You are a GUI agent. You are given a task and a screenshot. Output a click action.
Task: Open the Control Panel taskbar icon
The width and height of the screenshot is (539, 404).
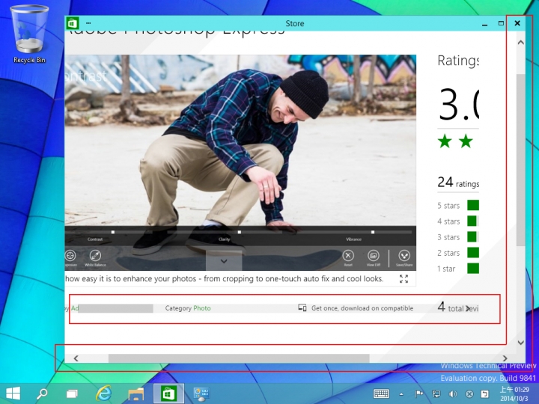coord(201,394)
